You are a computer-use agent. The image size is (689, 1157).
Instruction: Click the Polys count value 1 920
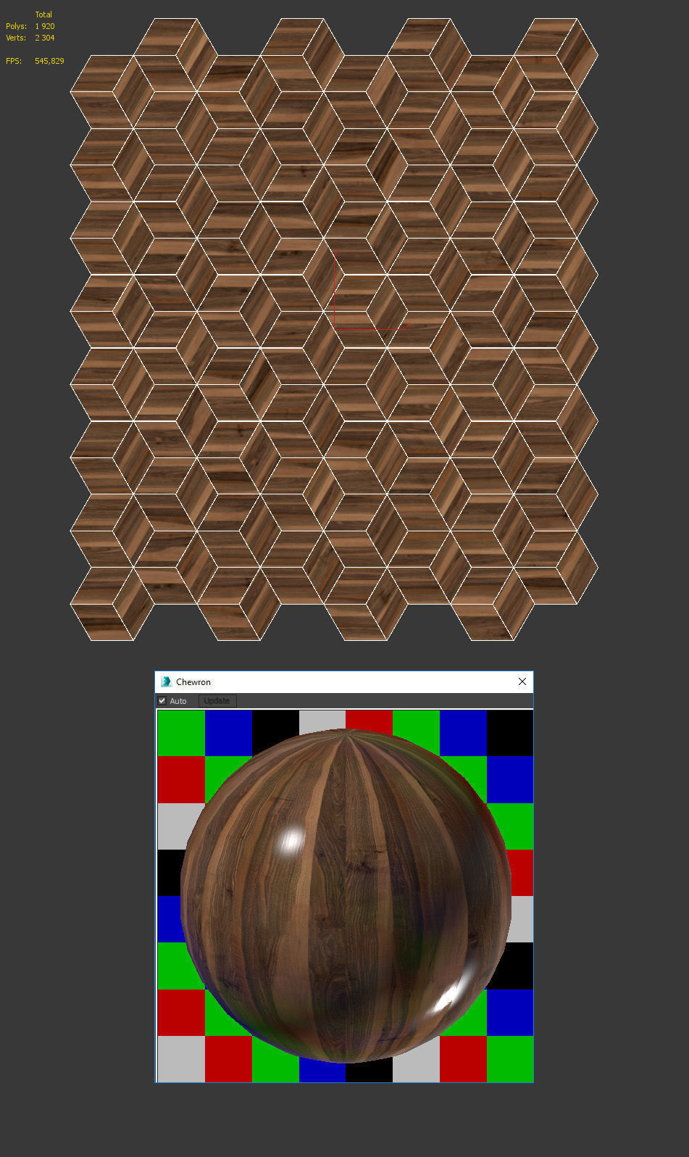coord(45,26)
